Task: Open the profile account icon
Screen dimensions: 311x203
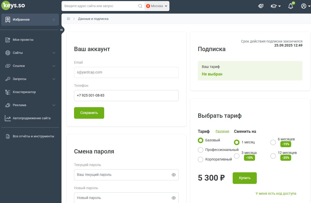Action: coord(303,6)
